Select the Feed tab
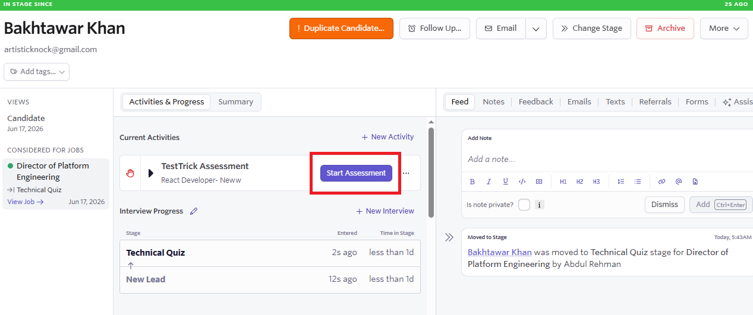The height and width of the screenshot is (315, 753). (x=460, y=102)
